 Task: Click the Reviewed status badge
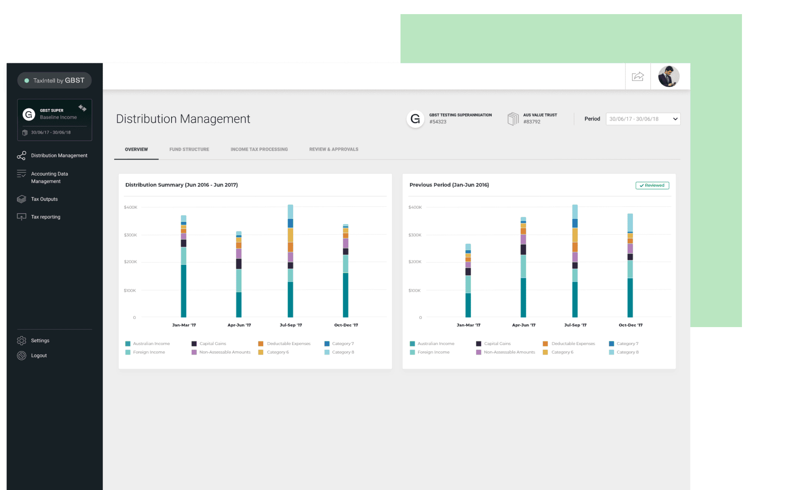(x=652, y=186)
